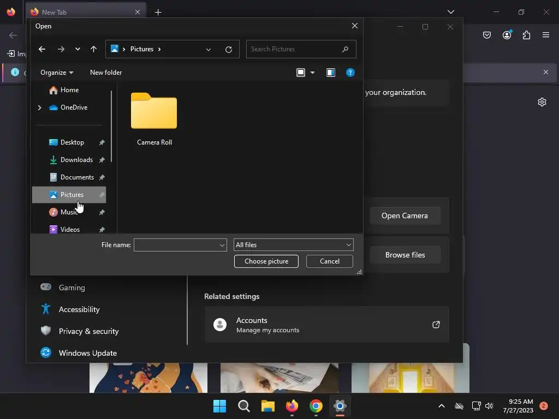Select the Camera Roll folder
559x419 pixels.
(154, 119)
